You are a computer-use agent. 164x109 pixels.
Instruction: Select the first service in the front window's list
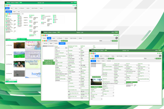click(96, 63)
